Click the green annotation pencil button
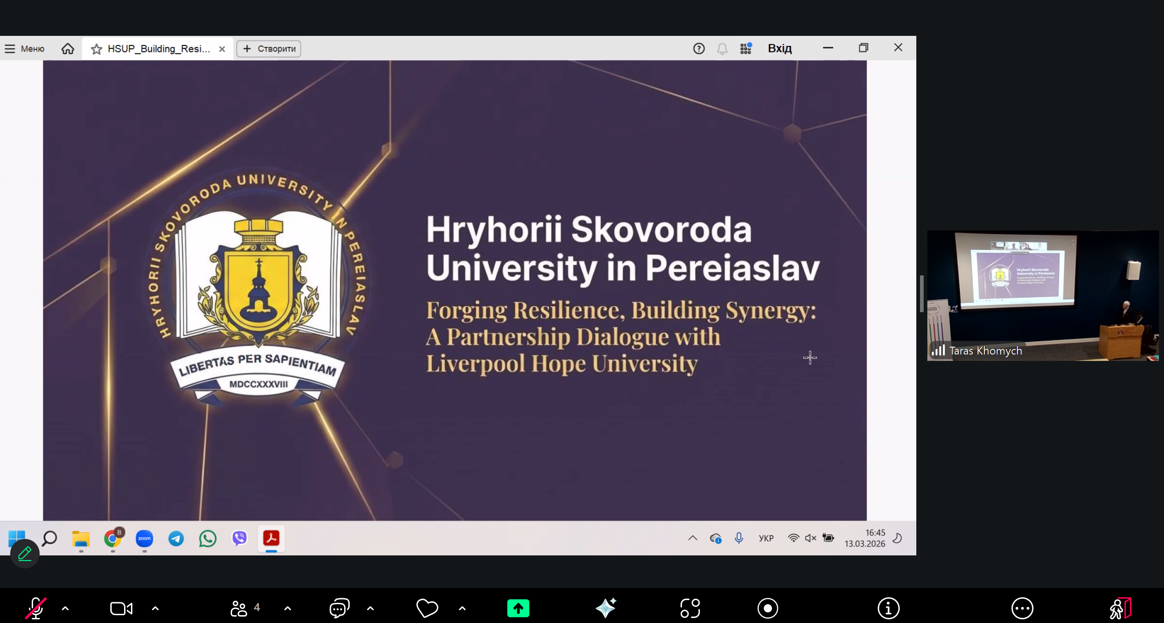Screen dimensions: 1164x623 (x=25, y=554)
